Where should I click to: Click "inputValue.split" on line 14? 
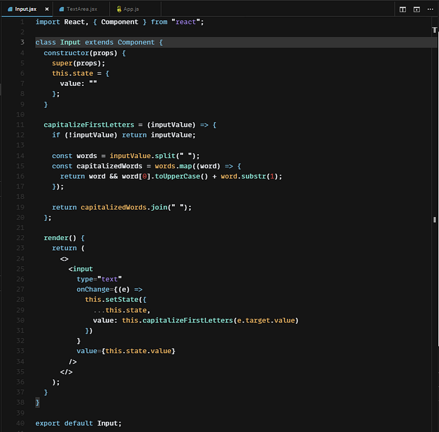pyautogui.click(x=142, y=155)
